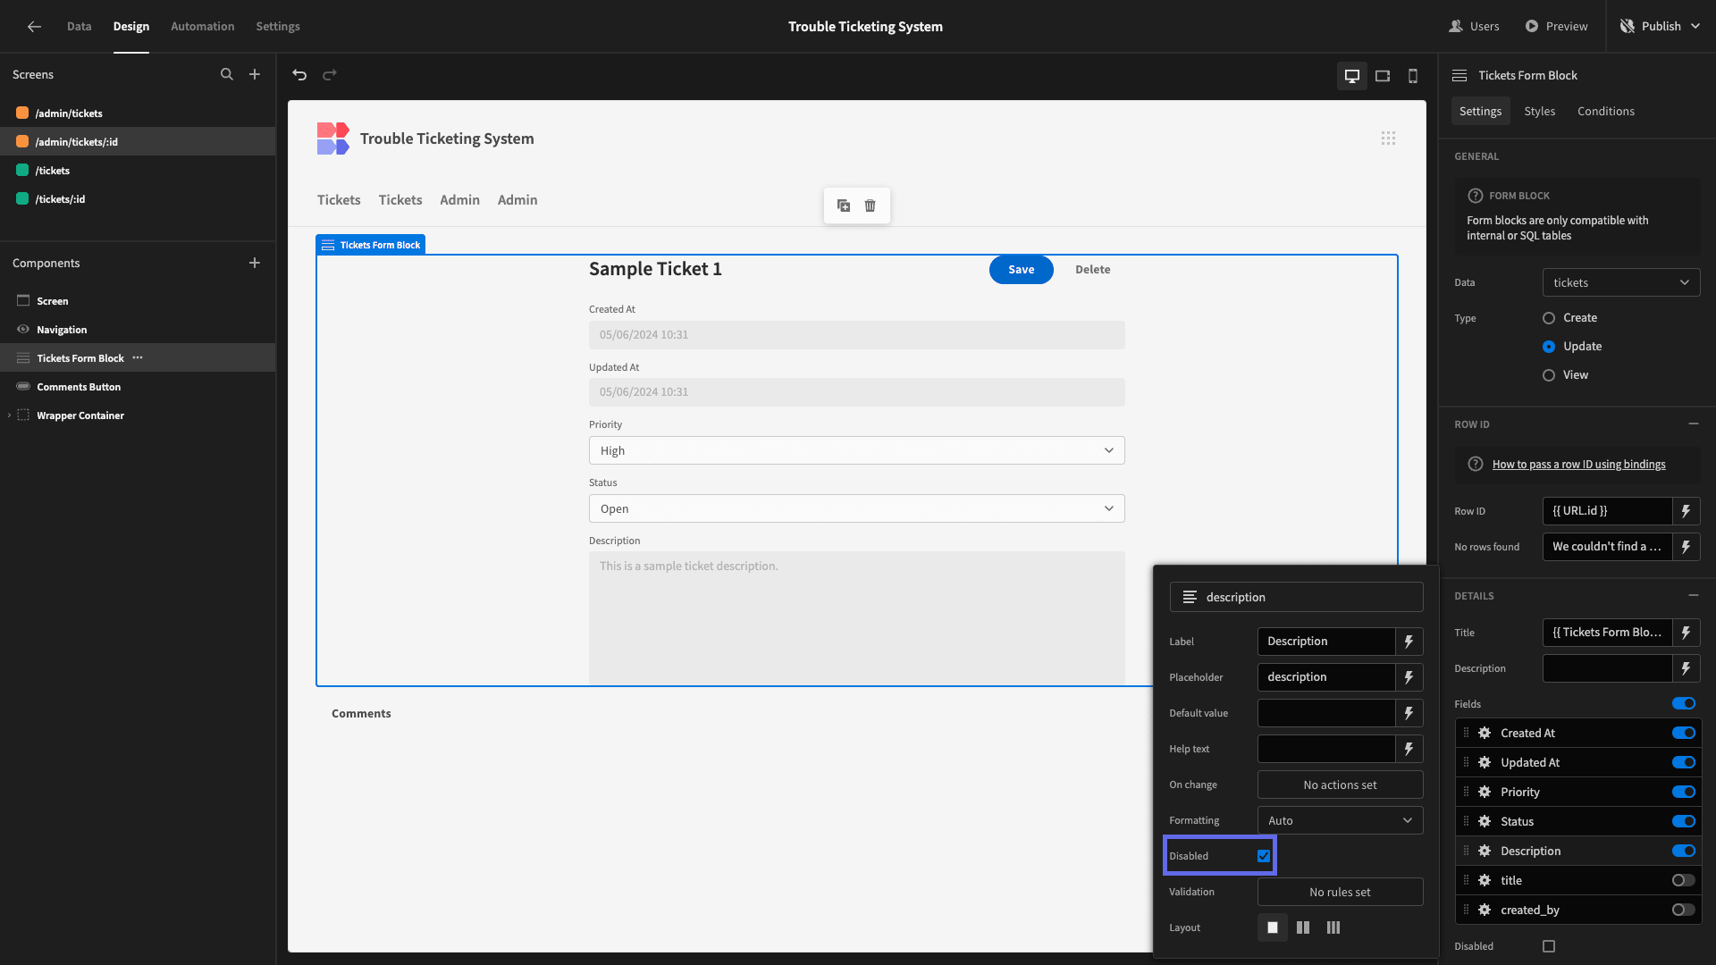Image resolution: width=1716 pixels, height=965 pixels.
Task: Open the Formatting Auto dropdown
Action: (1340, 820)
